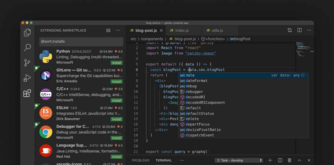
Task: Open the Run and Debug view
Action: [27, 78]
